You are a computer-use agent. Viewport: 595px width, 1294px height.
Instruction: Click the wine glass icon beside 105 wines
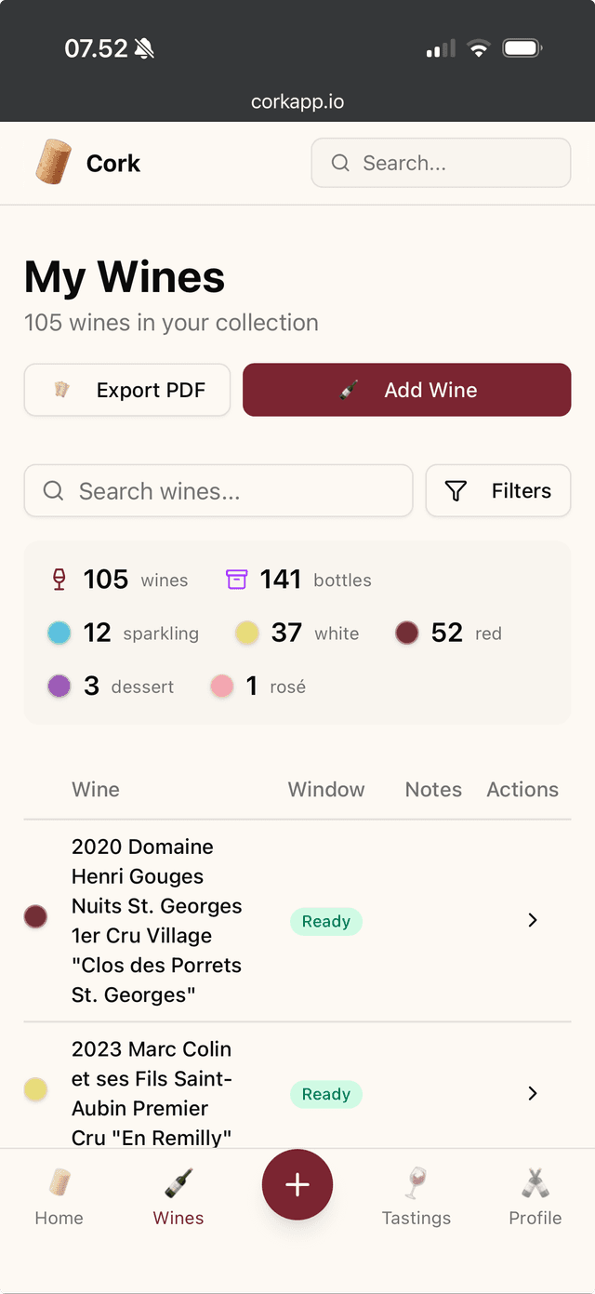pos(58,579)
